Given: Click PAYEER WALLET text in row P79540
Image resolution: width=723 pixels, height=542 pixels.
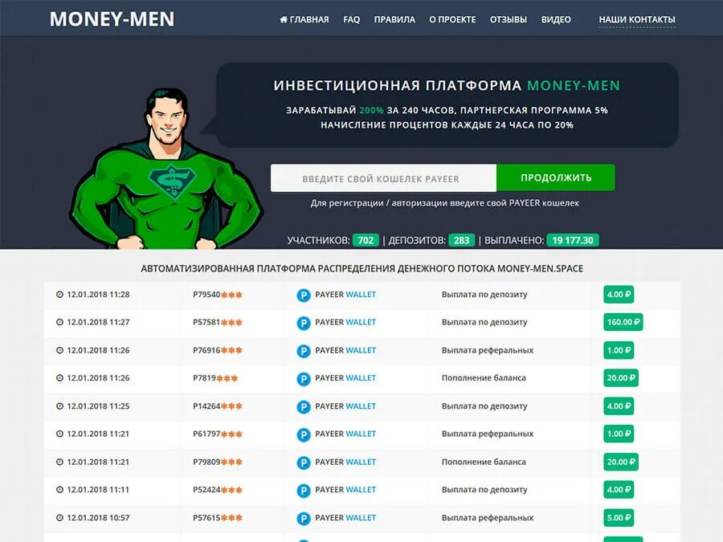Looking at the screenshot, I should coord(345,295).
